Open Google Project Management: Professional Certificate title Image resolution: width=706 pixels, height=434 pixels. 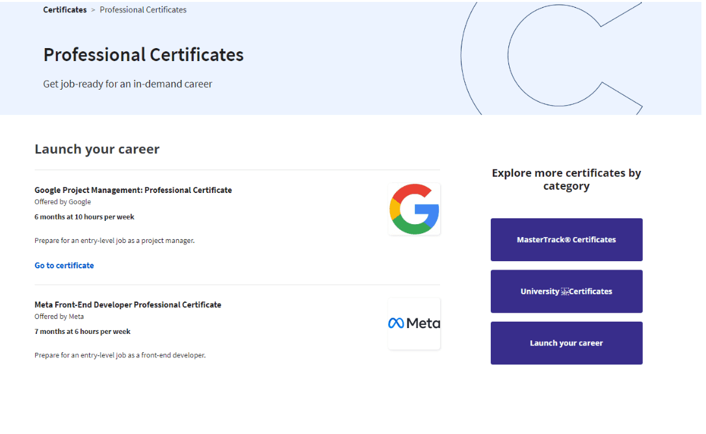point(133,190)
